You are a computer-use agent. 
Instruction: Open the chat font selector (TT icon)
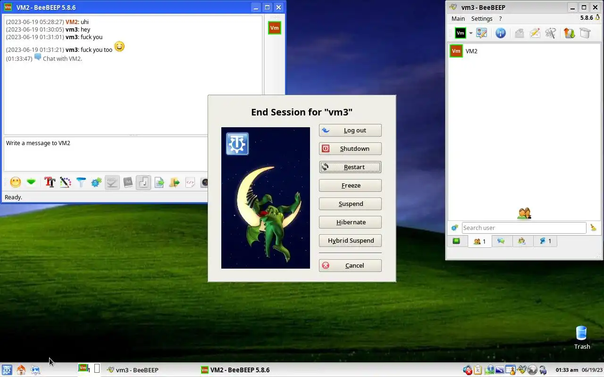(x=50, y=182)
